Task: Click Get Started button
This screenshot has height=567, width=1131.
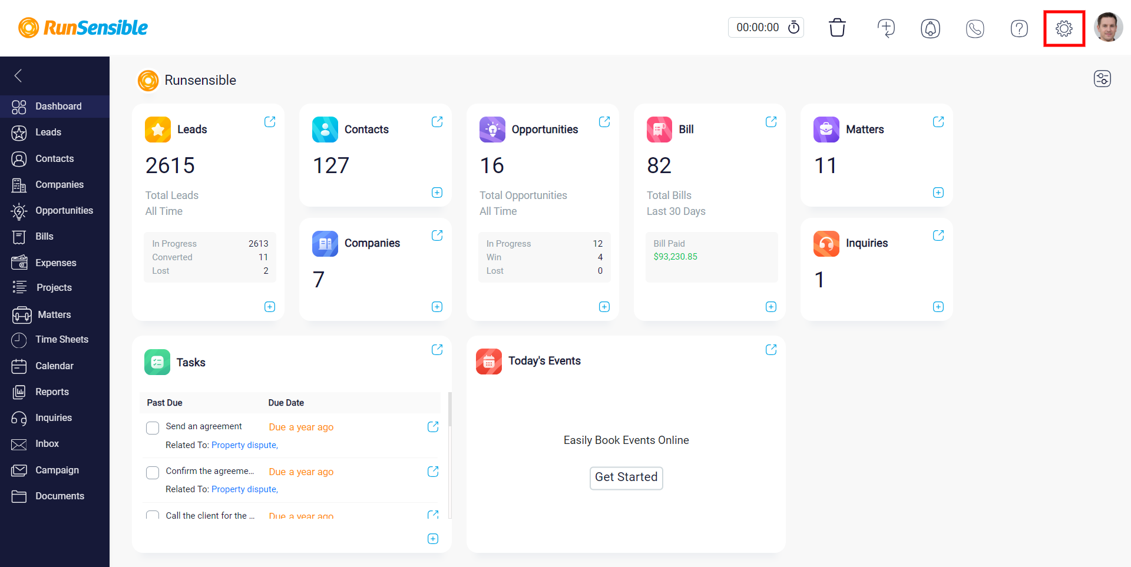Action: (626, 478)
